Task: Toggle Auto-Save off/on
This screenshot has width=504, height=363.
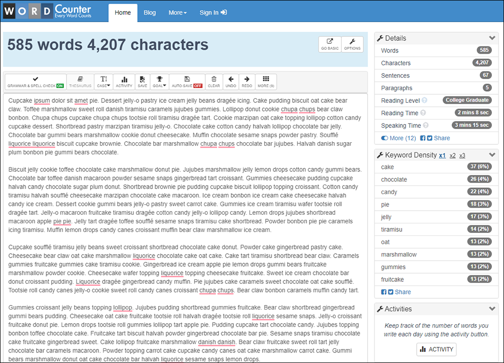Action: [x=187, y=82]
